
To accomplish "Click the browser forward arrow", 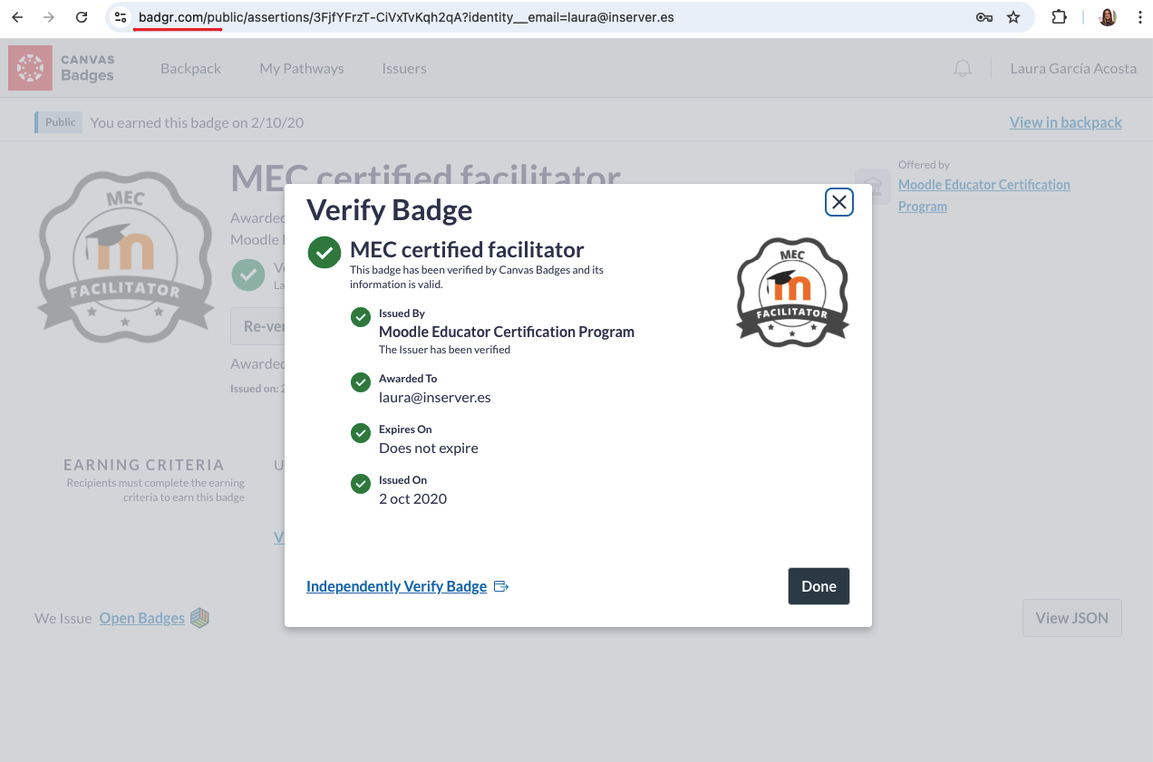I will click(49, 17).
